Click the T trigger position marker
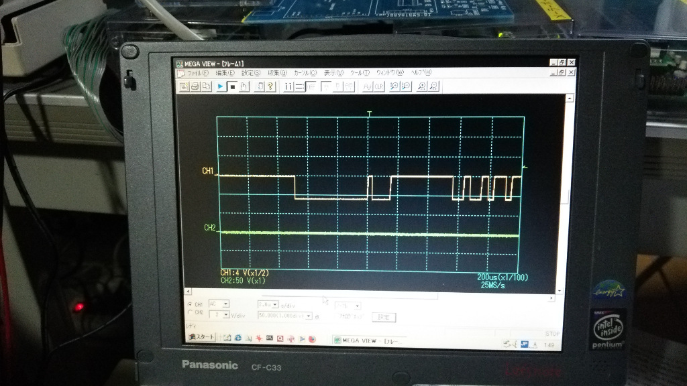The height and width of the screenshot is (386, 687). [370, 114]
